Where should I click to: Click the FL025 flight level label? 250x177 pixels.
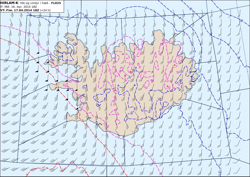click(x=56, y=3)
